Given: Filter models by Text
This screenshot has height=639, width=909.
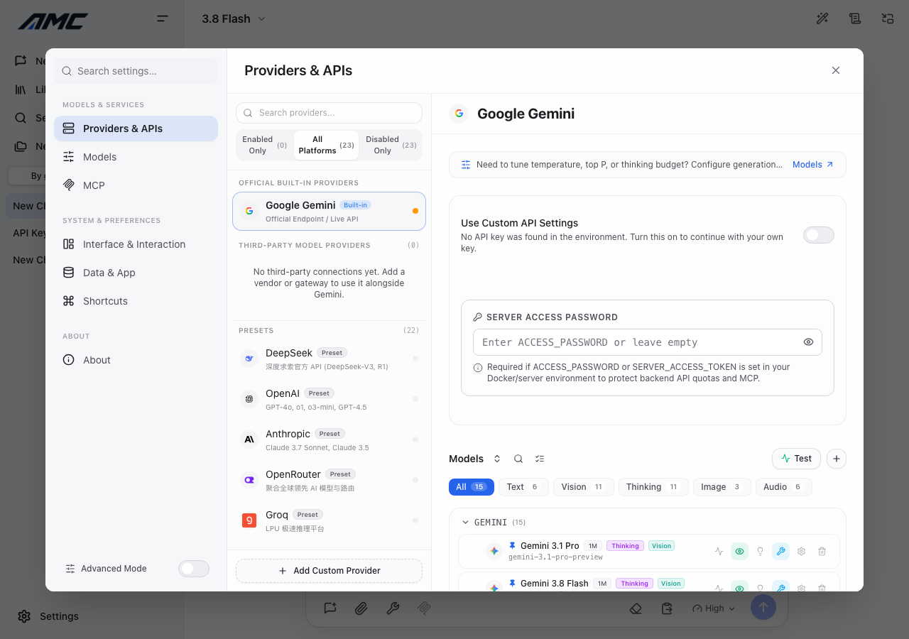Looking at the screenshot, I should click(523, 487).
